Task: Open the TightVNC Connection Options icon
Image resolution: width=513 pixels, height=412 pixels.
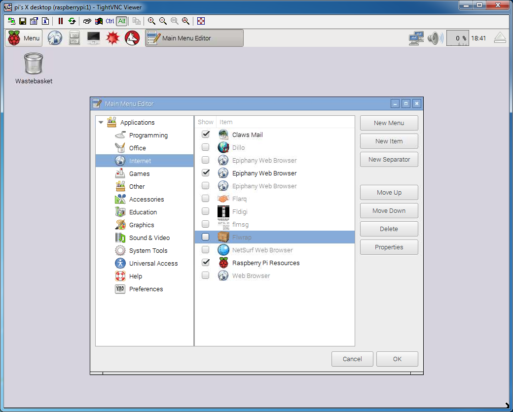Action: (x=34, y=21)
